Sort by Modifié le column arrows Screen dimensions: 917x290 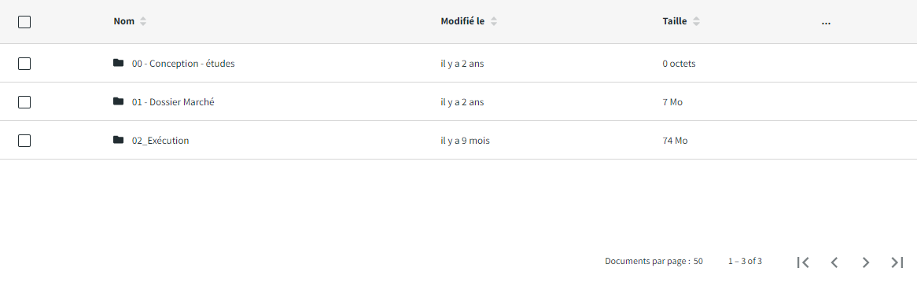(x=494, y=22)
